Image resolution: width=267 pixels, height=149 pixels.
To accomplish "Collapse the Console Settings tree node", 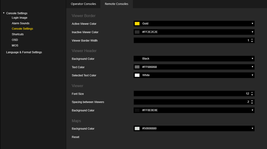I will pyautogui.click(x=4, y=13).
